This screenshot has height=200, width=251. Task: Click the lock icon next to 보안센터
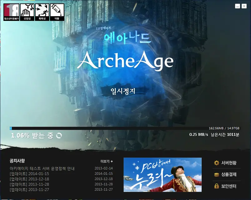[x=216, y=186]
